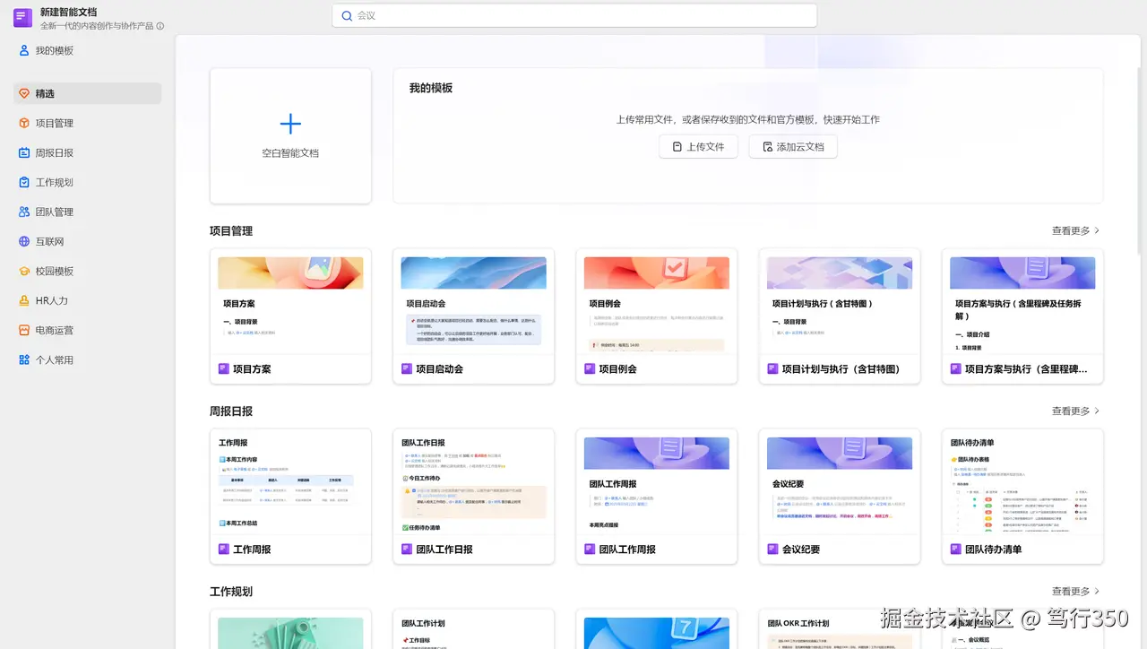Select the 团队管理 sidebar category
The width and height of the screenshot is (1147, 649).
coord(87,212)
